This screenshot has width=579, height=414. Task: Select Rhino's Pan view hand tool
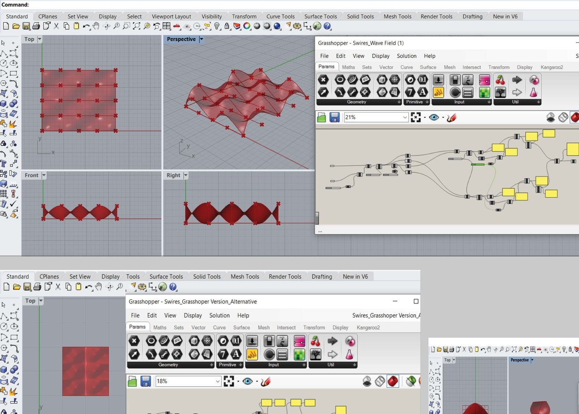point(96,26)
